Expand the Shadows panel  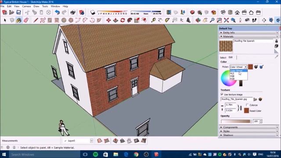coord(249,135)
